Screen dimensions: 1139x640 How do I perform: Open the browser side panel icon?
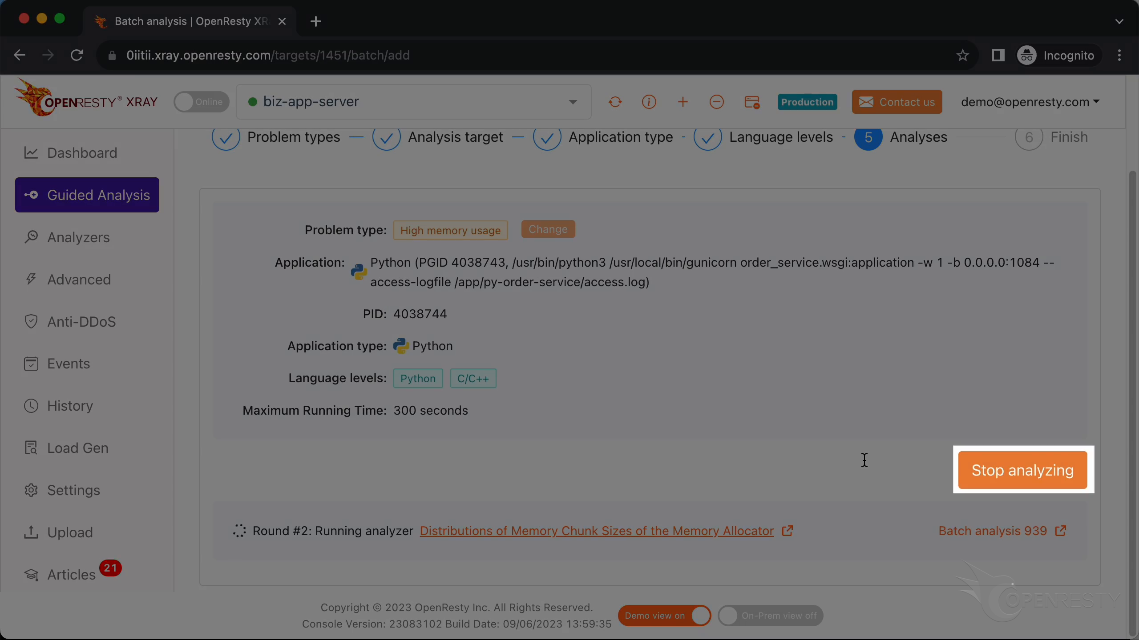coord(998,55)
